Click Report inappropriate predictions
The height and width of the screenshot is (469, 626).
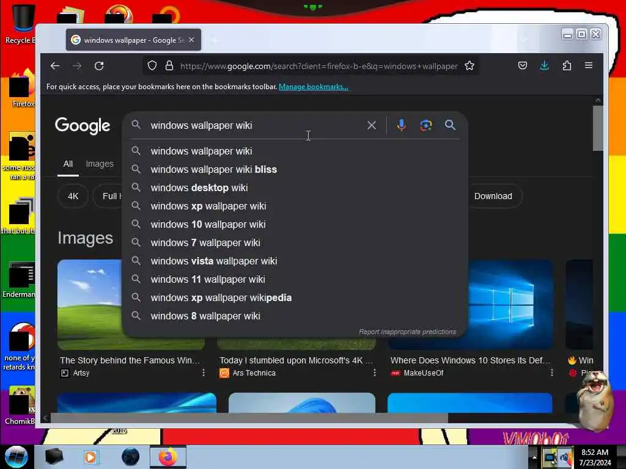pos(407,332)
